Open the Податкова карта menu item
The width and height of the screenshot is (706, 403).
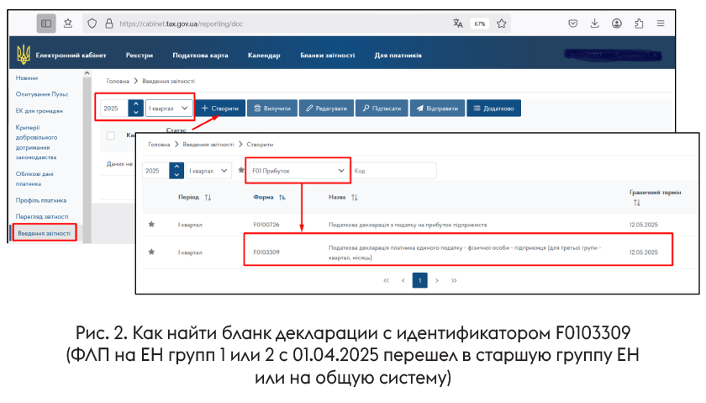pyautogui.click(x=200, y=56)
